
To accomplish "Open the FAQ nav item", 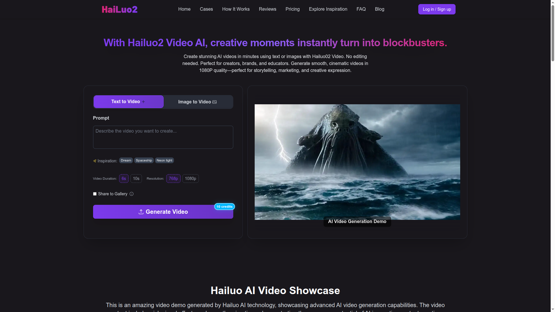I will click(361, 9).
